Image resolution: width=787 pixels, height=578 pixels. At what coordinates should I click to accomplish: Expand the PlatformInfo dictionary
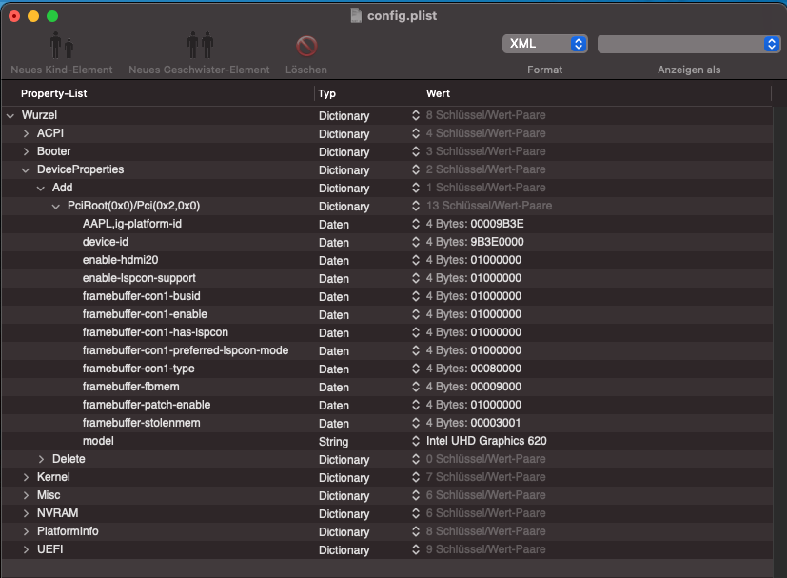(x=27, y=531)
